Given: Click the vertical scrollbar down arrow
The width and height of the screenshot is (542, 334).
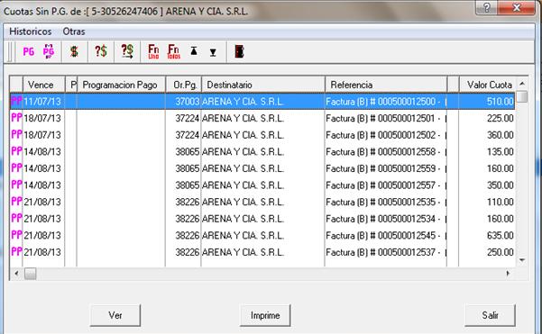Looking at the screenshot, I should (522, 260).
